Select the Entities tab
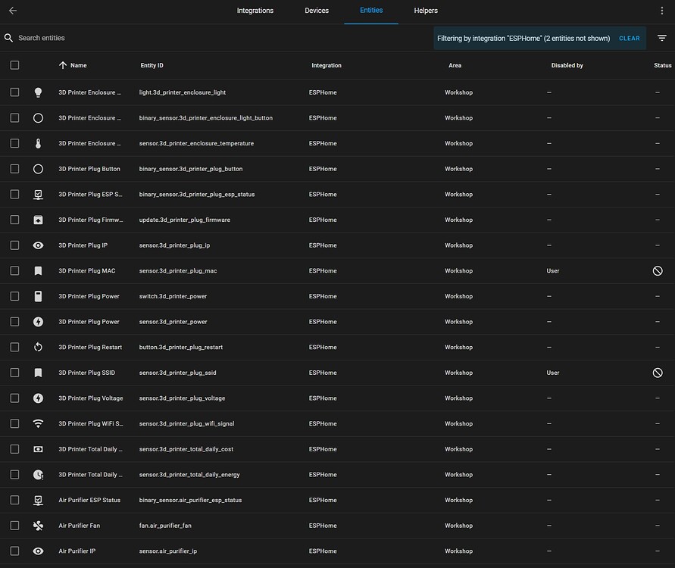 (x=371, y=11)
